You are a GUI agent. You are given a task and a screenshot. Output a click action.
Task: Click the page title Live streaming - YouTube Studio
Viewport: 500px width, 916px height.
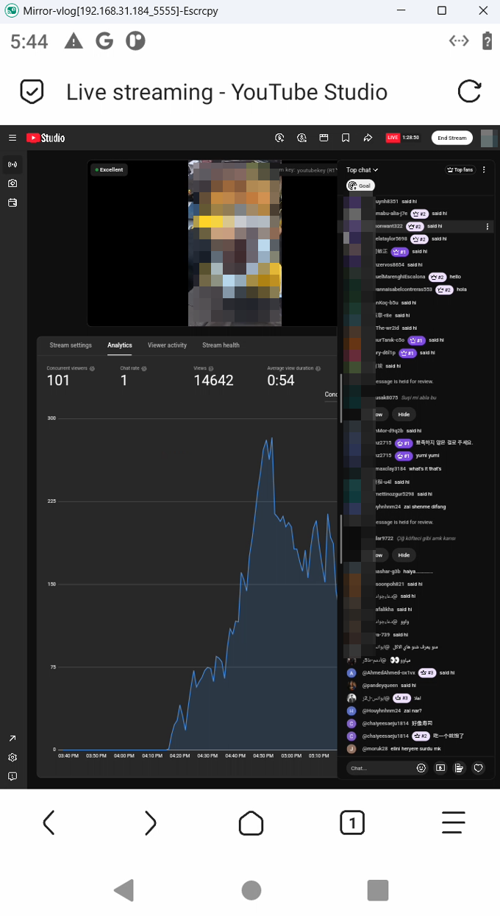(226, 92)
